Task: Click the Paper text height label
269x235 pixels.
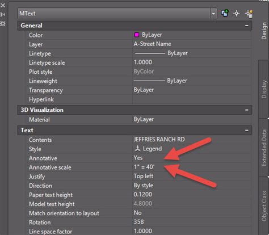Action: click(x=51, y=195)
